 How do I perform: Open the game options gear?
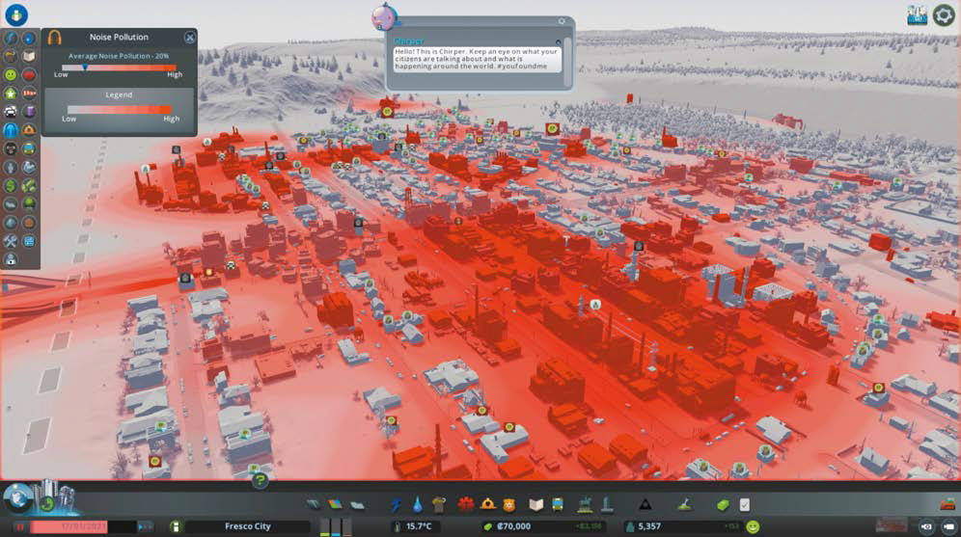pyautogui.click(x=944, y=15)
